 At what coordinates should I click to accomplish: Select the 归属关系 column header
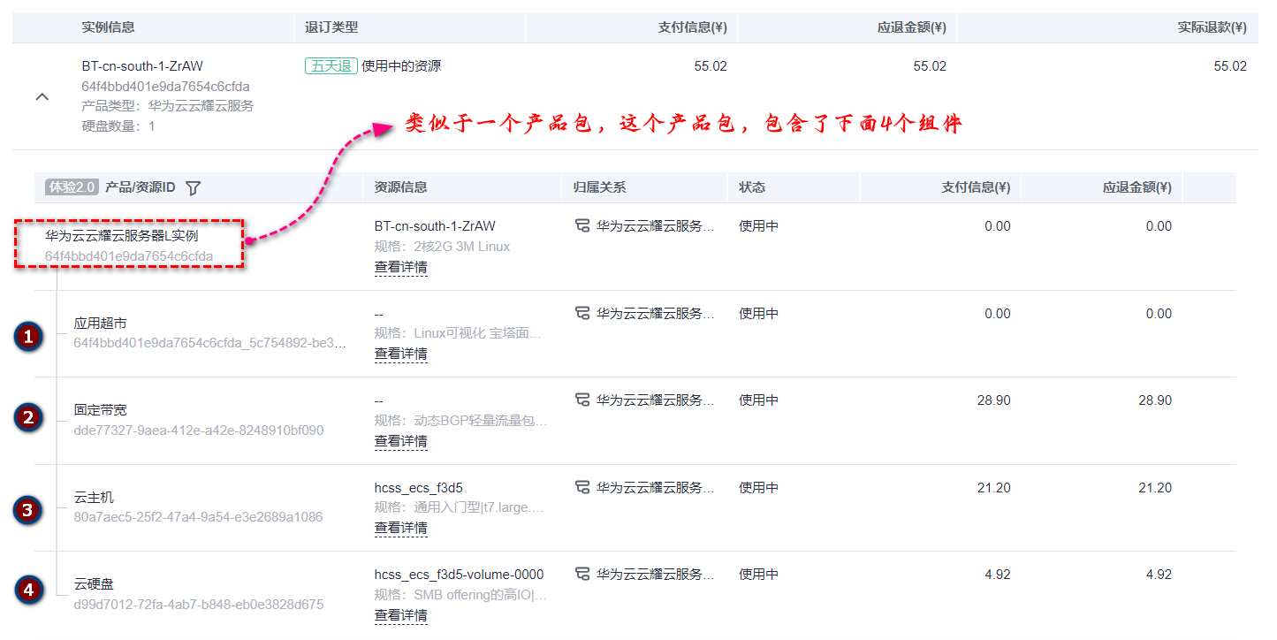[600, 187]
